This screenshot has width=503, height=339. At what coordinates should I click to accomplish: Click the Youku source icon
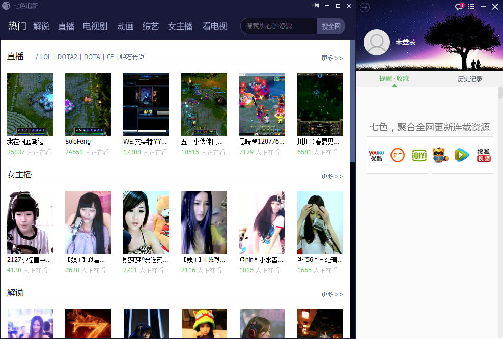point(376,155)
